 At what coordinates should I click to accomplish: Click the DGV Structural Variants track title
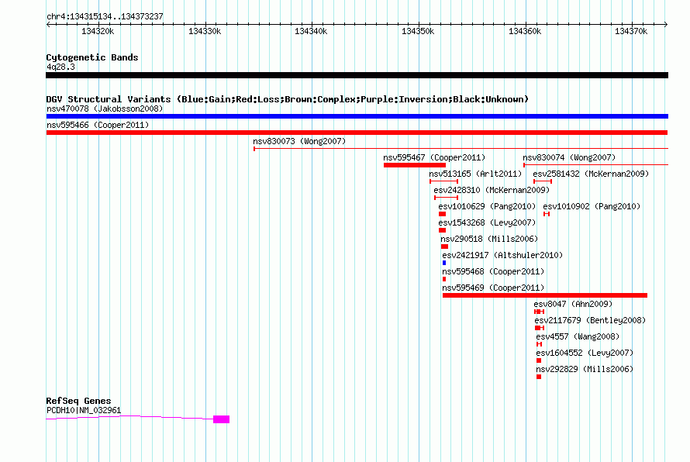(288, 99)
